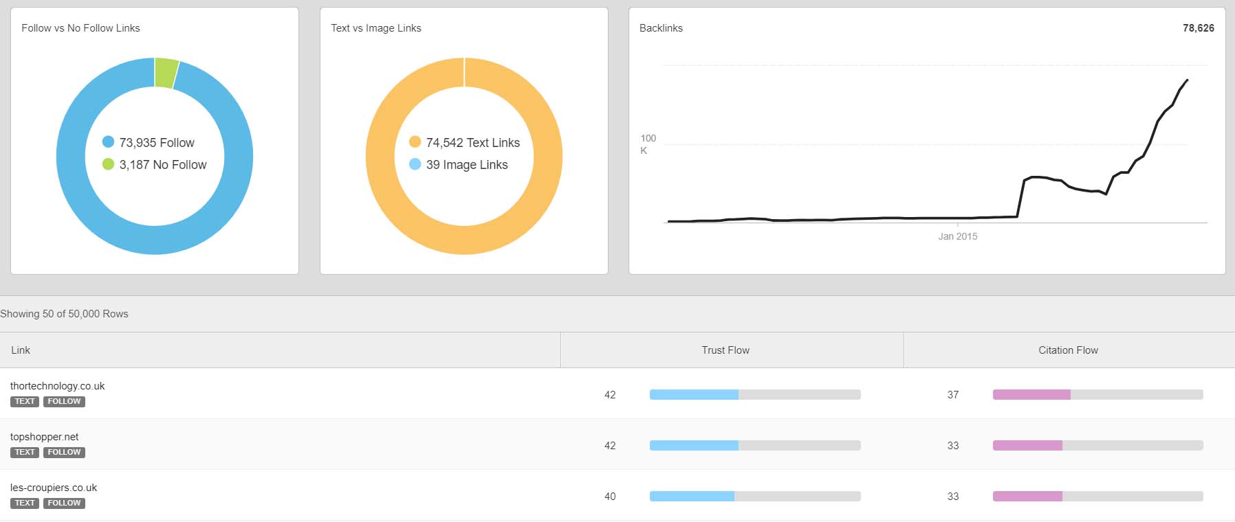Click Trust Flow value 42 for thortechnology.co.uk

click(x=610, y=395)
